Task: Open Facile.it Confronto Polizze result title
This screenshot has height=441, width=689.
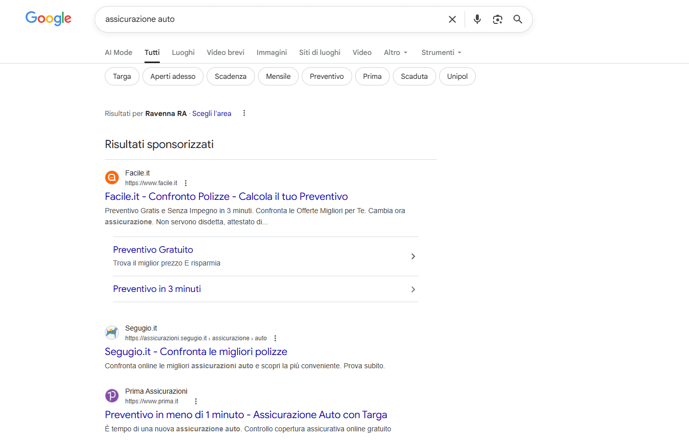Action: tap(226, 196)
